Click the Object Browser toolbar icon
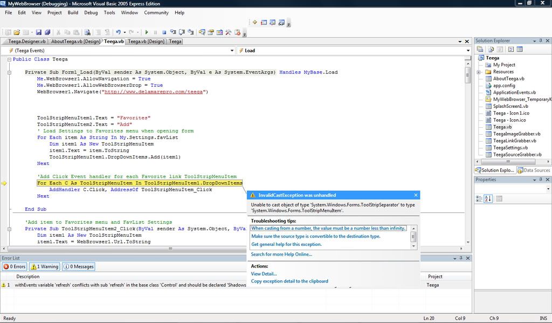 point(219,32)
